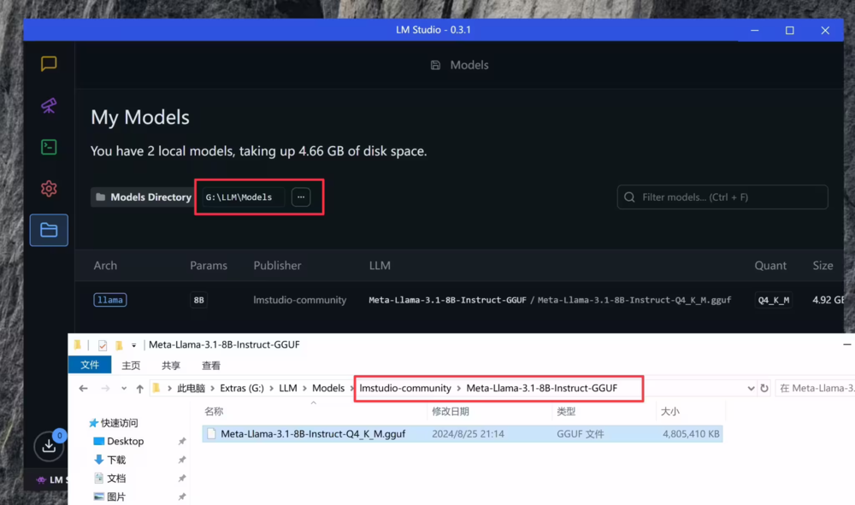Image resolution: width=855 pixels, height=505 pixels.
Task: Go back in File Explorer
Action: tap(82, 387)
